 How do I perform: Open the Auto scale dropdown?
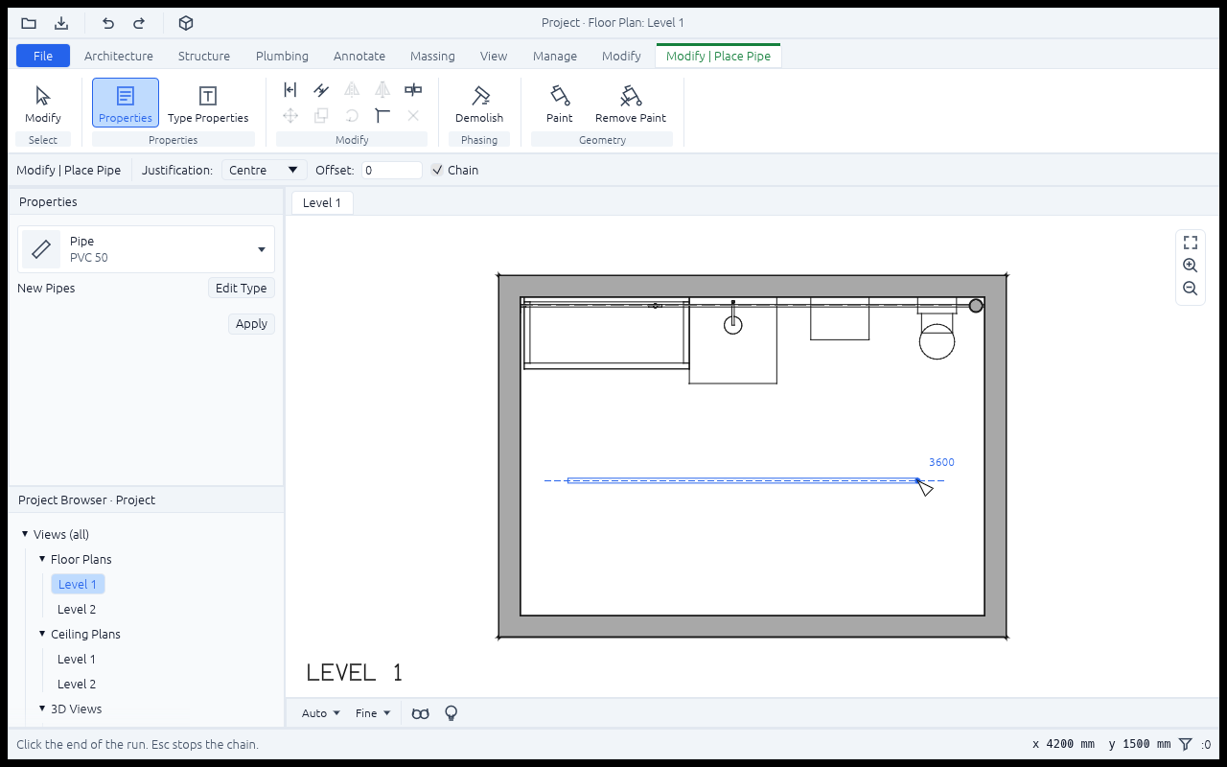pos(320,713)
